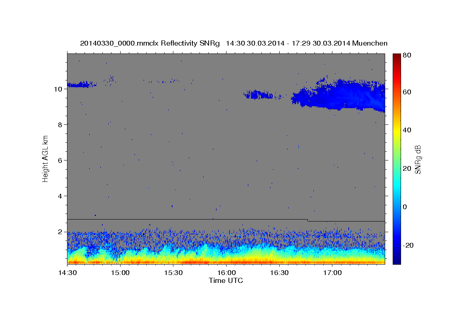Click the height tick label 4
This screenshot has height=317, width=476.
tap(61, 196)
